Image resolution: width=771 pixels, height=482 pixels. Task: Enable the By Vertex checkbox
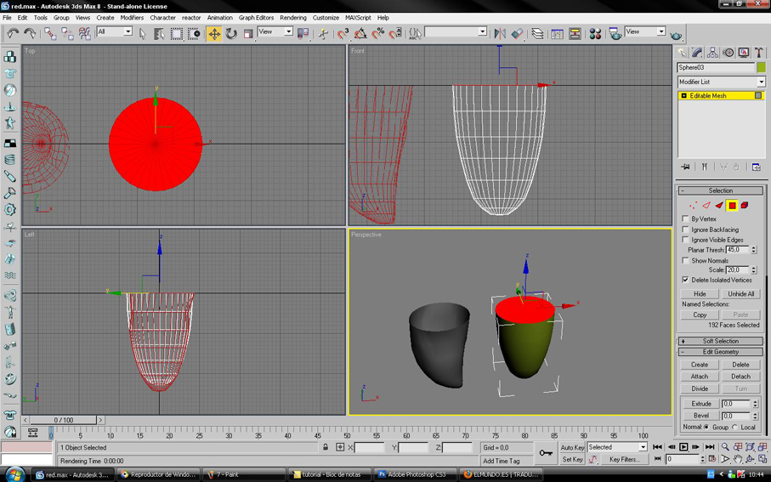click(685, 218)
